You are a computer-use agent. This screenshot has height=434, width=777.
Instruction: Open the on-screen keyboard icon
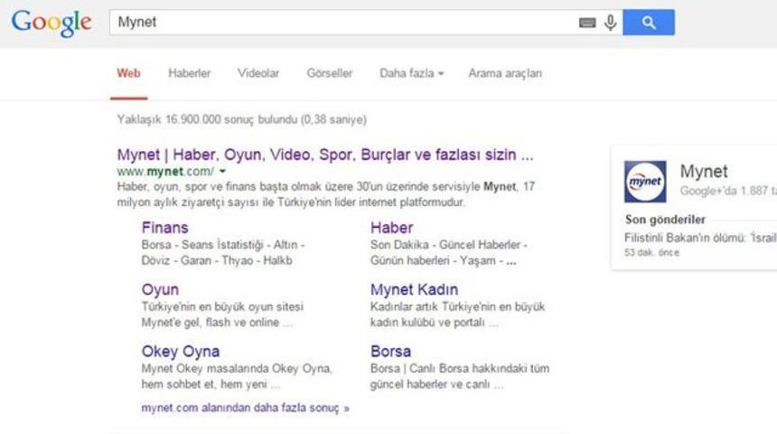point(587,23)
